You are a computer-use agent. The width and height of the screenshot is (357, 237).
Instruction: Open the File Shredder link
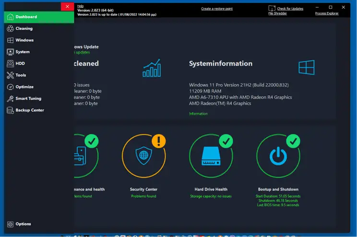(277, 13)
